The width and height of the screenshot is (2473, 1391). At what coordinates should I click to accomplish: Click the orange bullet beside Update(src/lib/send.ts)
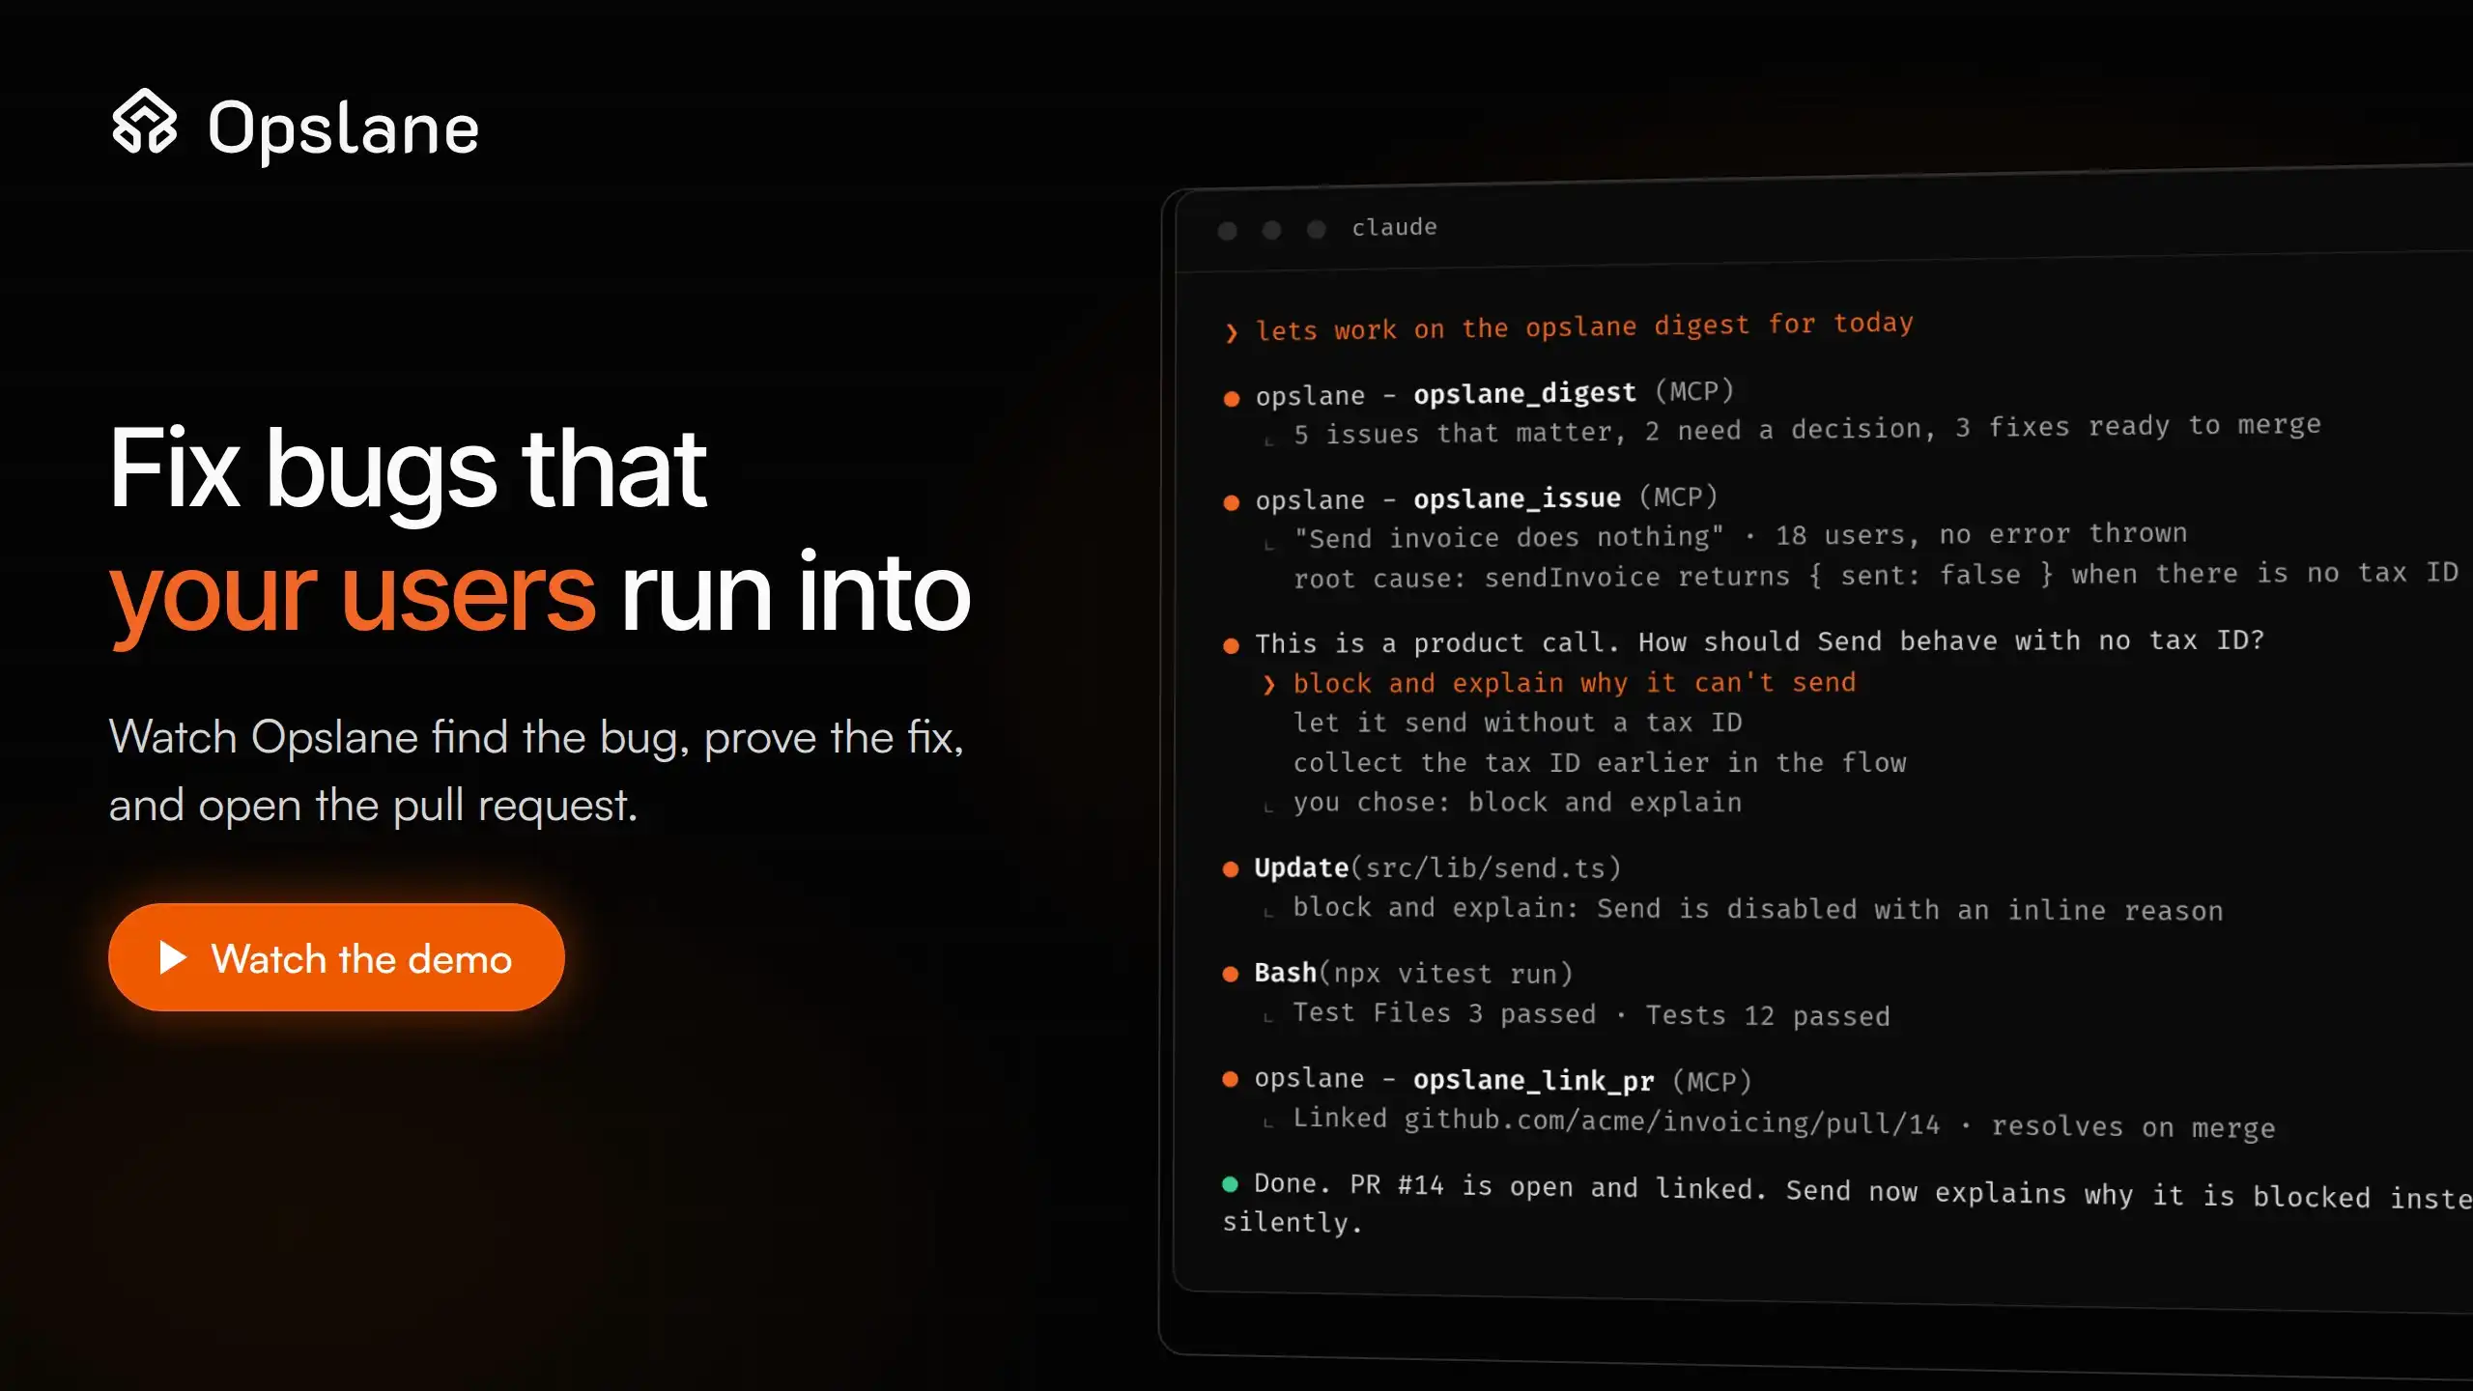(x=1231, y=869)
